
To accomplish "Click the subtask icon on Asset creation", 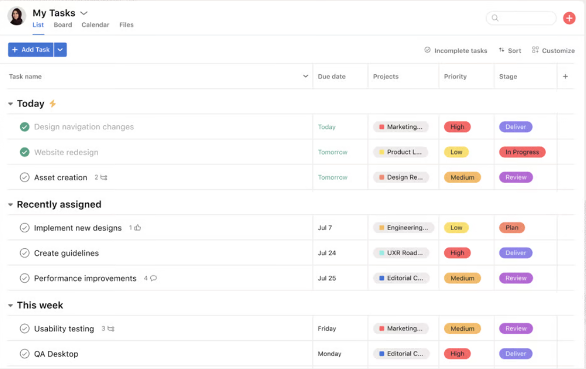I will pyautogui.click(x=104, y=178).
